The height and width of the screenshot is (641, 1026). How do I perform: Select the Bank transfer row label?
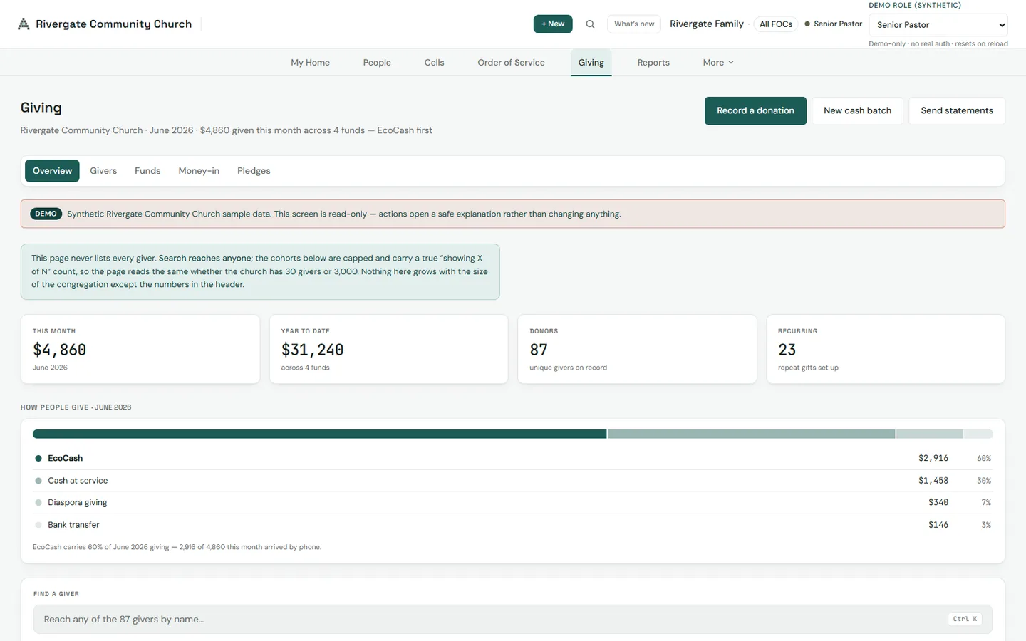point(73,525)
